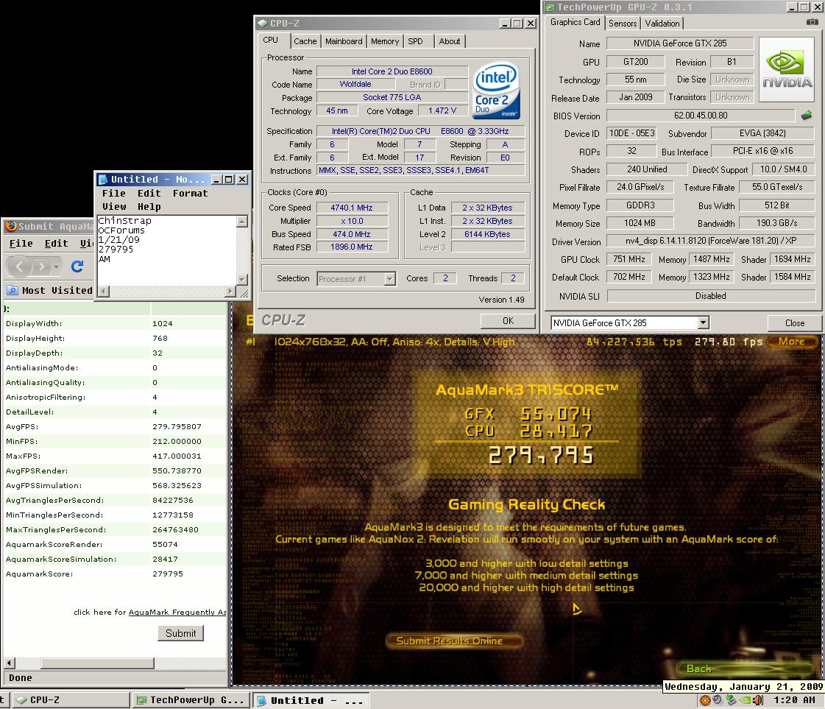Switch to the SPD tab in CPU-Z

(x=415, y=41)
